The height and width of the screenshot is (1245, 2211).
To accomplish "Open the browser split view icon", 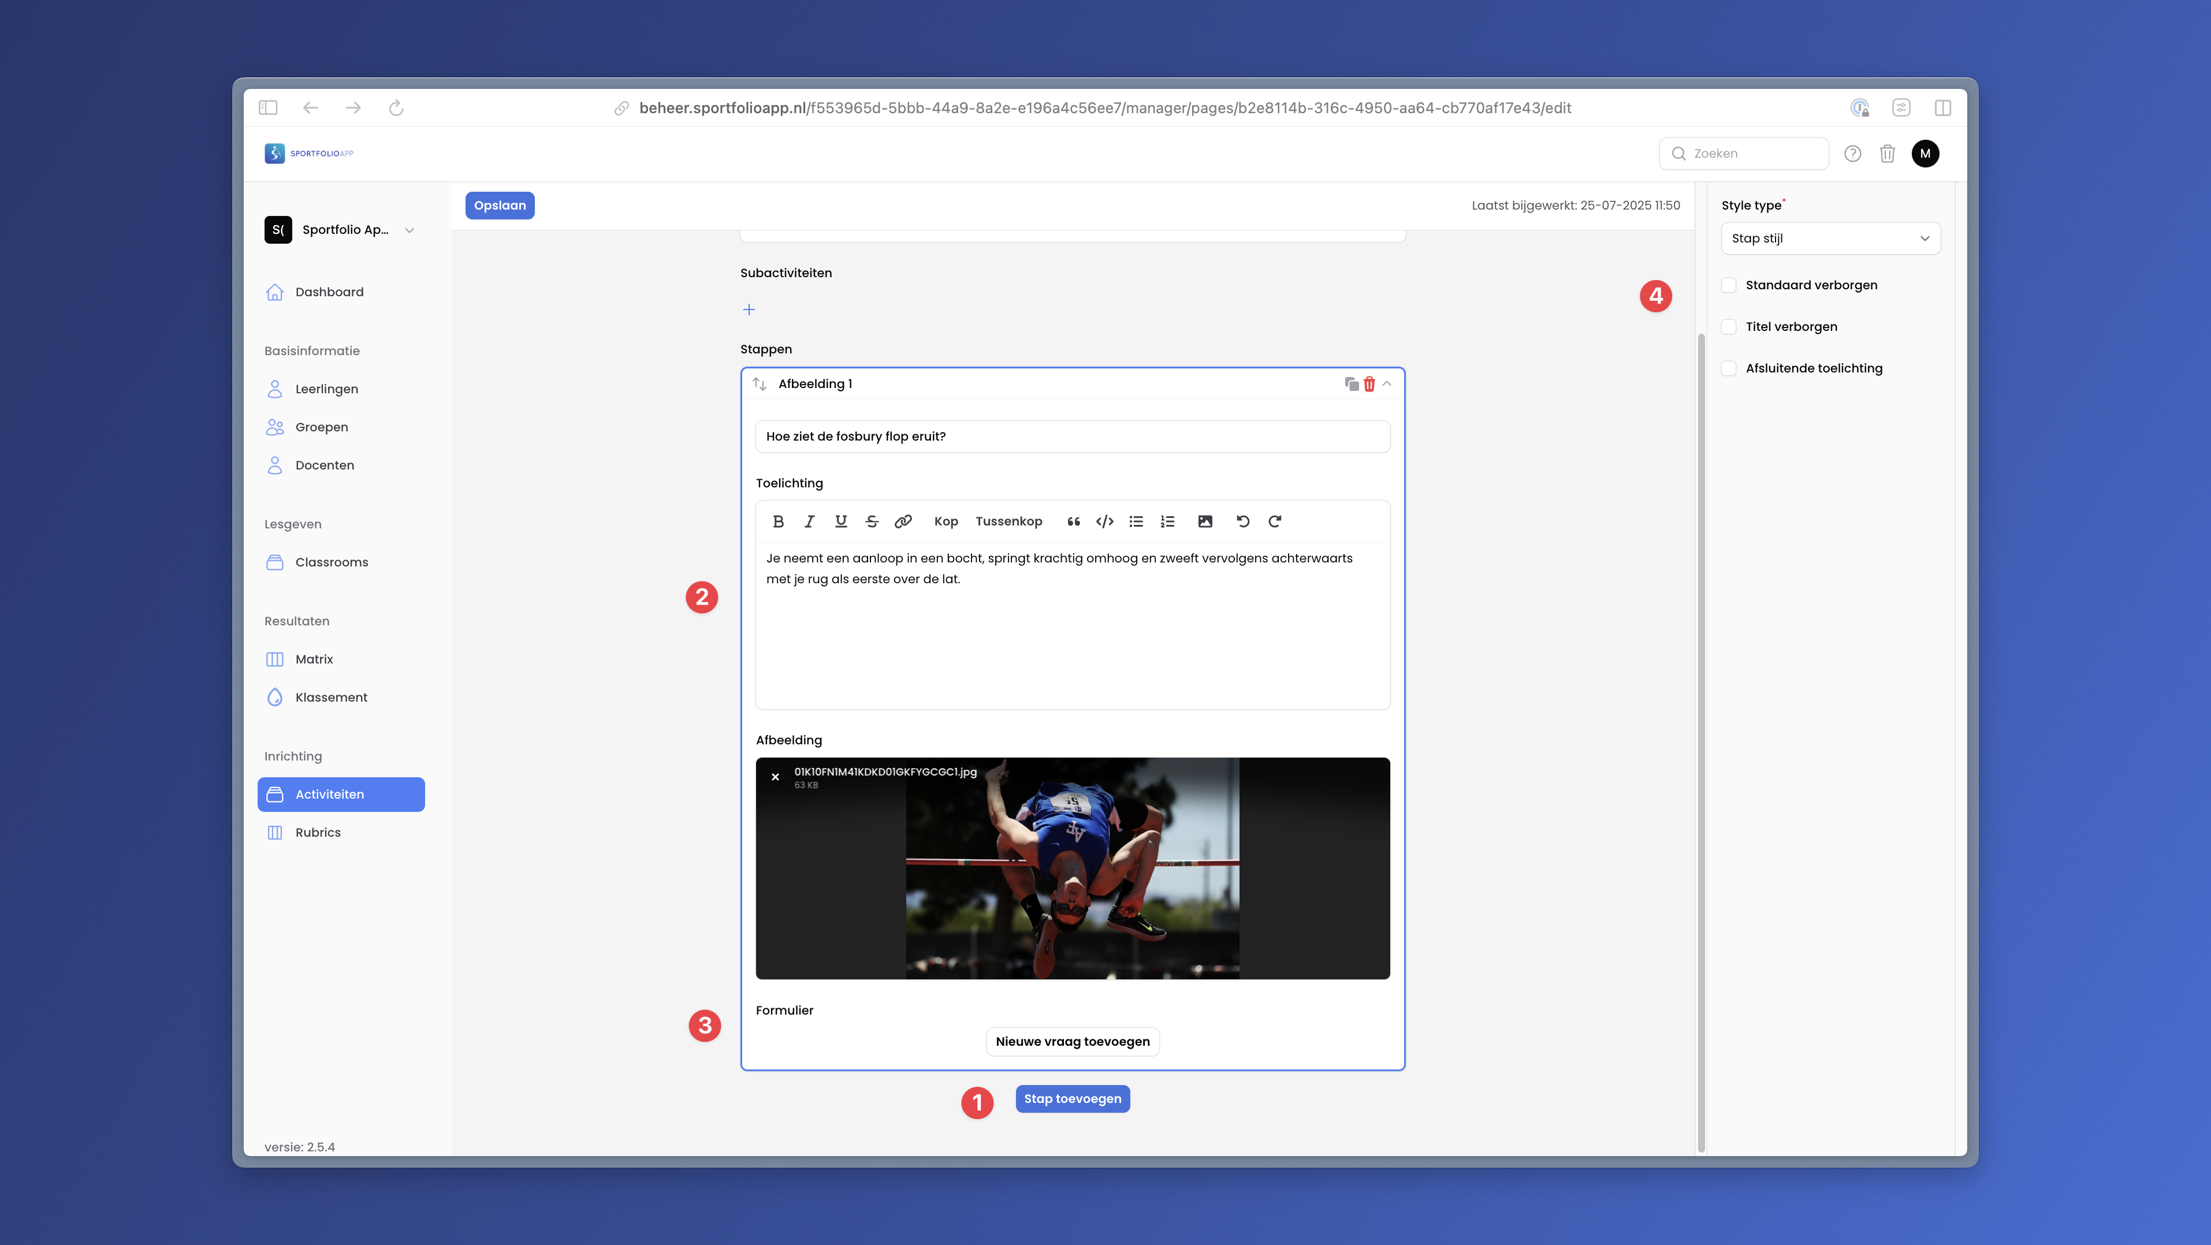I will point(1942,107).
